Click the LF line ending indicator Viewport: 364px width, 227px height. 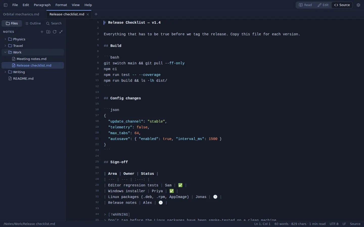pyautogui.click(x=344, y=224)
